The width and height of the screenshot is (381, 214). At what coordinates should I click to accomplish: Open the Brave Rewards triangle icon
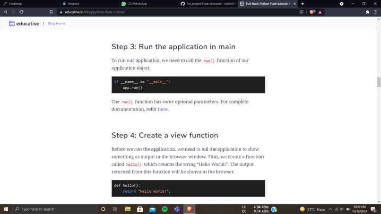click(x=320, y=12)
